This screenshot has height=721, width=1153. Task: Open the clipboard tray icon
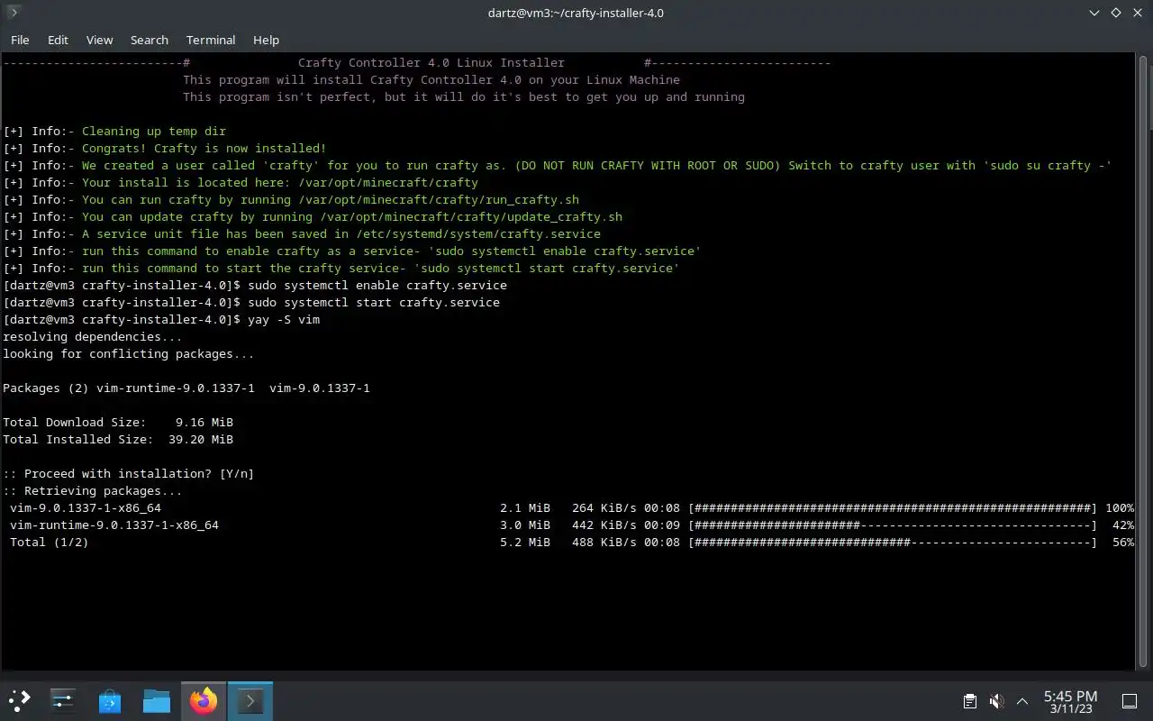click(970, 701)
